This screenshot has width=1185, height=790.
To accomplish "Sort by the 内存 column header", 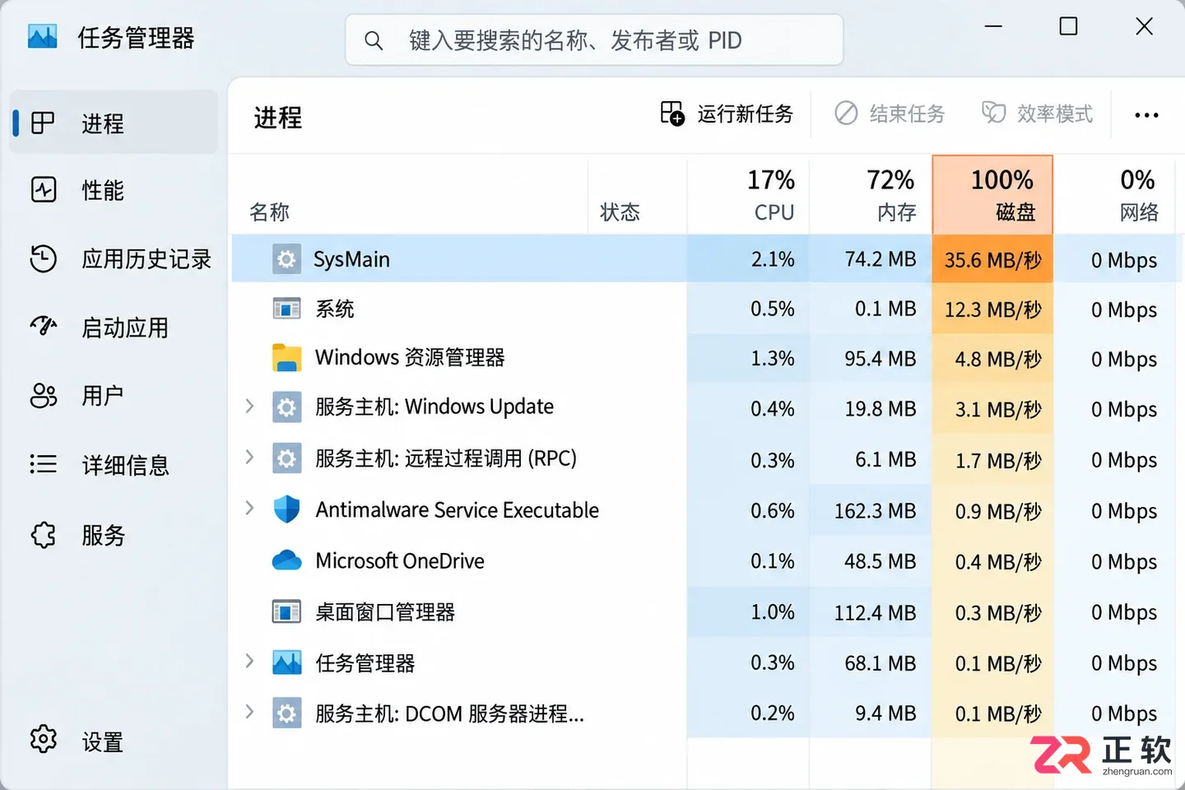I will (870, 195).
